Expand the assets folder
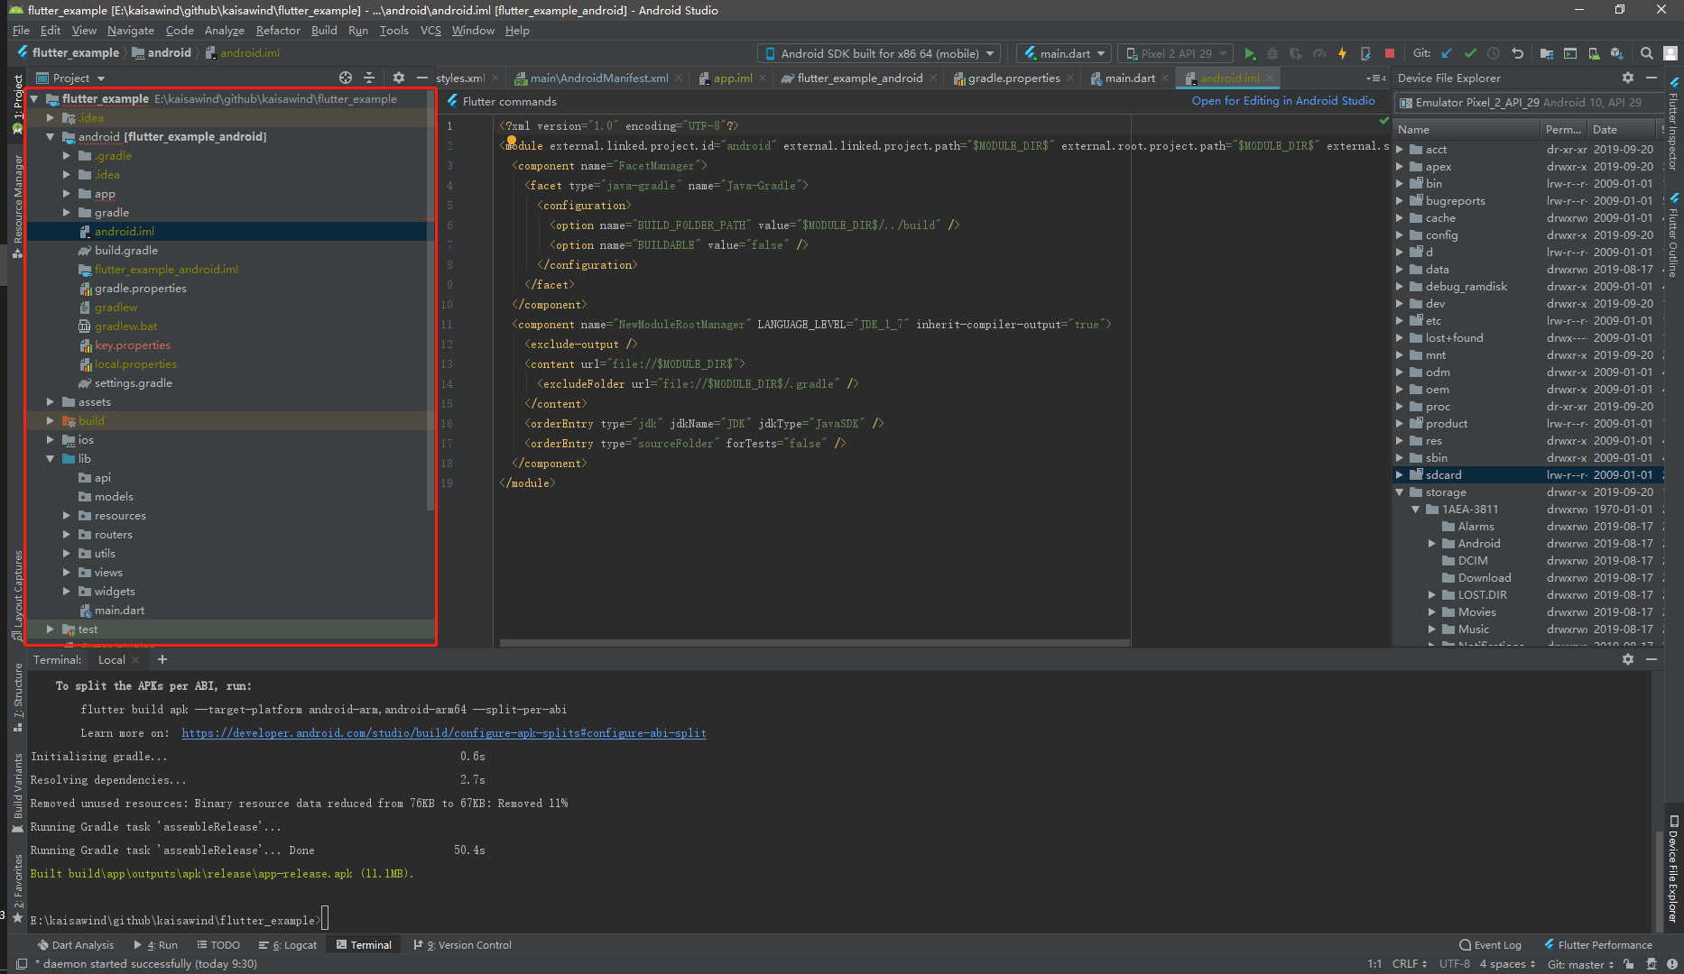Screen dimensions: 1684x974 point(51,402)
